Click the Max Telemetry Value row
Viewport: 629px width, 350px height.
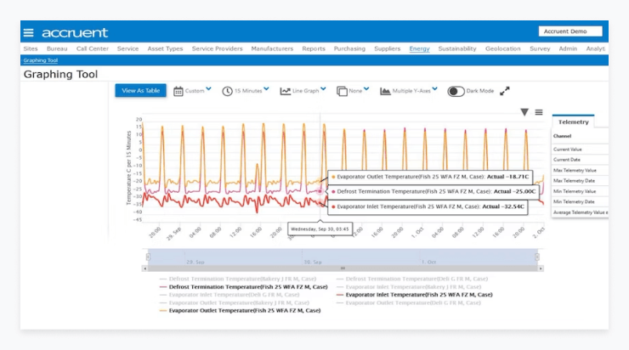click(x=580, y=171)
